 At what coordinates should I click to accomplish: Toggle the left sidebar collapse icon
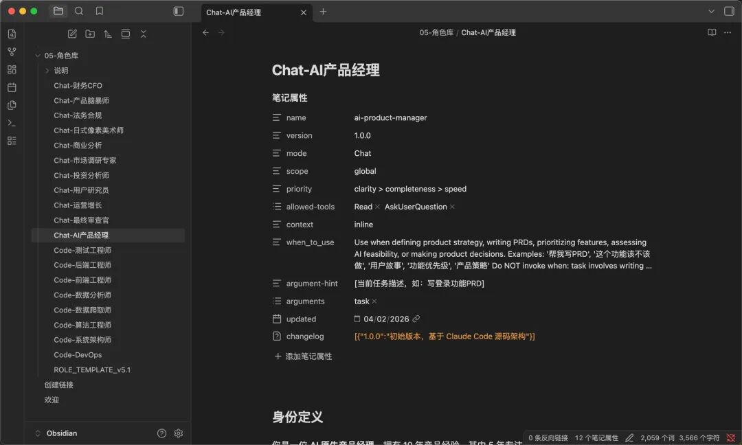[x=179, y=11]
